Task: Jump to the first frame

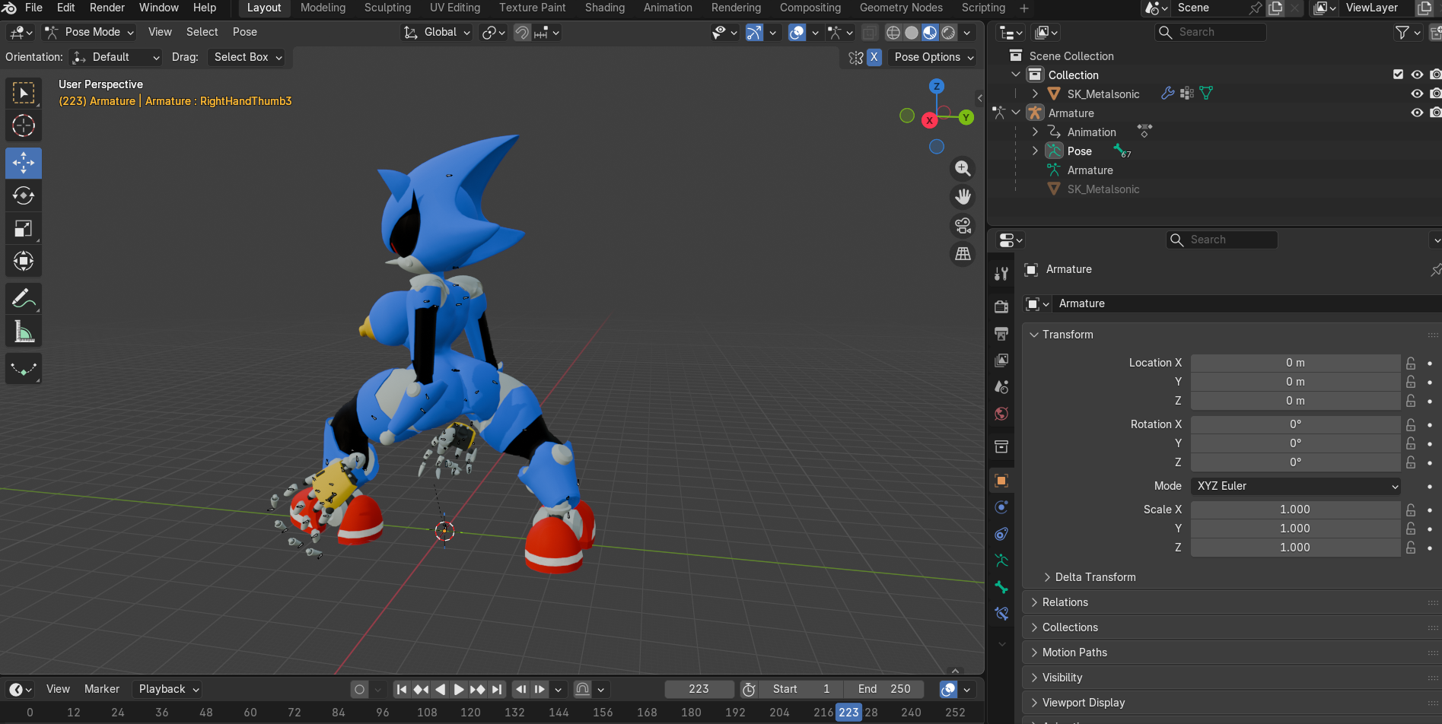Action: click(x=402, y=689)
